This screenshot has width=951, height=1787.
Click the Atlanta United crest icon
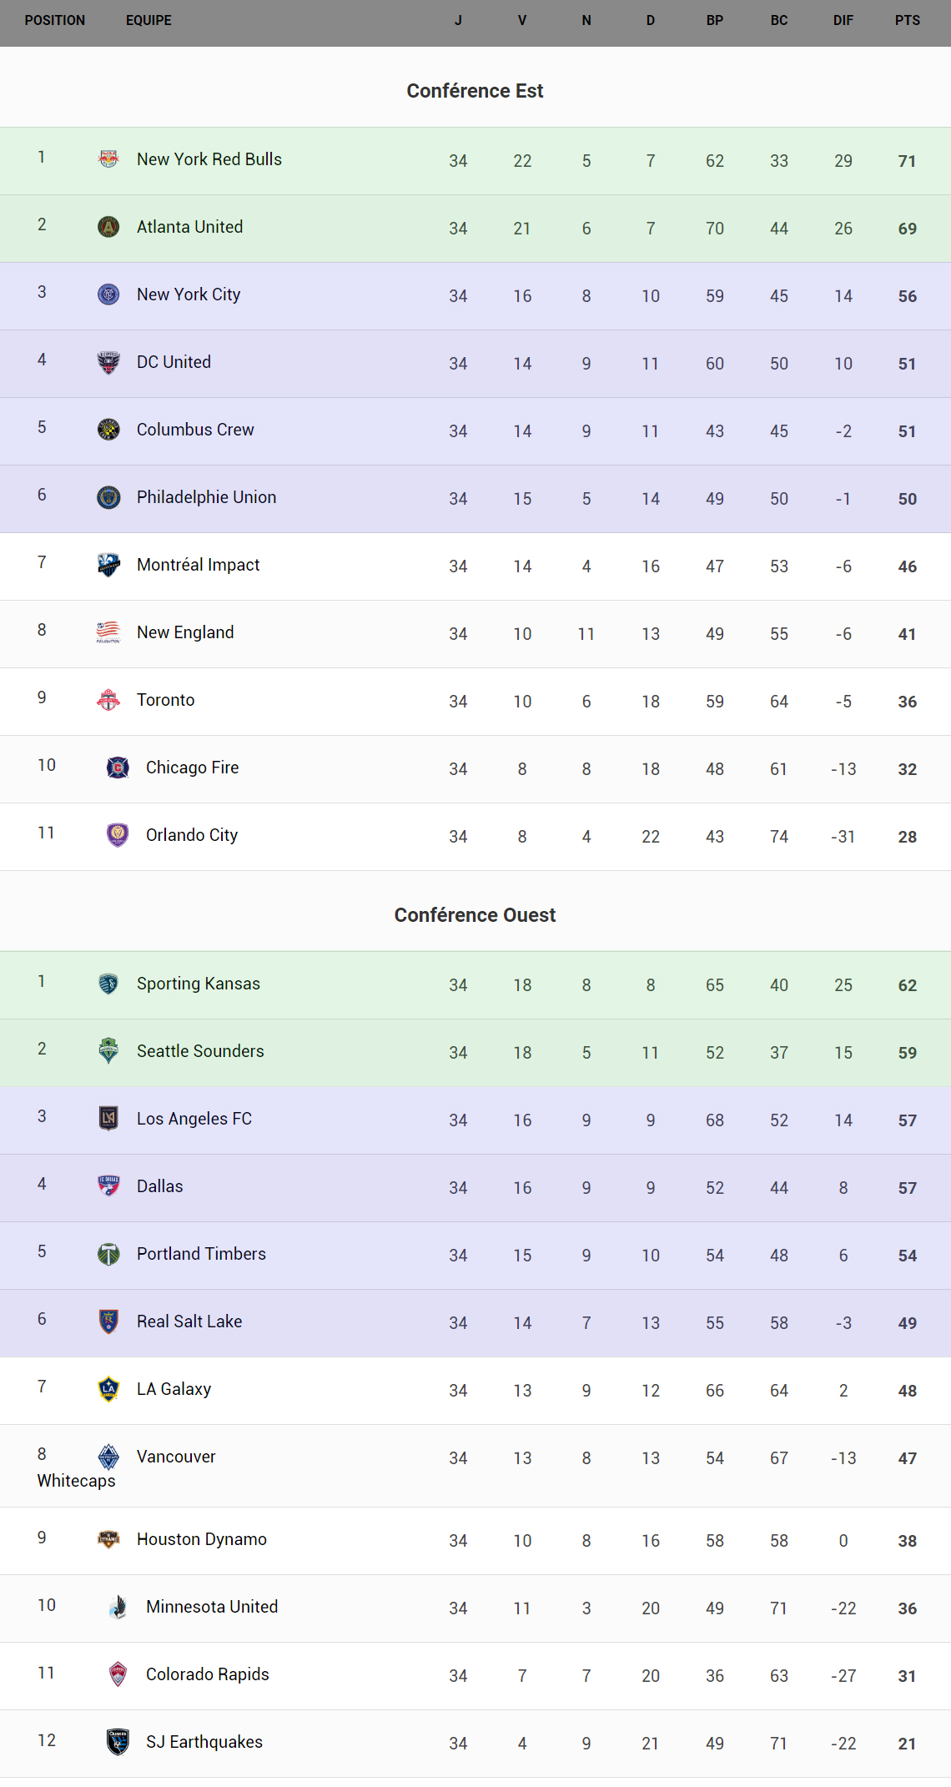coord(108,226)
